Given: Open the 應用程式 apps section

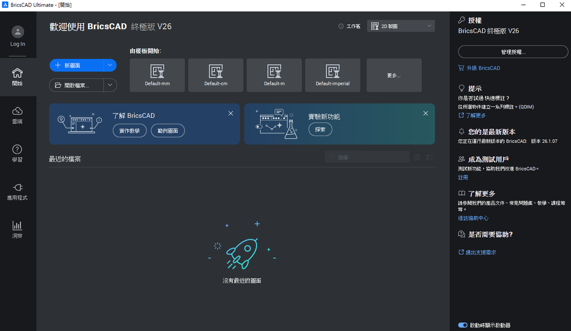Looking at the screenshot, I should [18, 192].
